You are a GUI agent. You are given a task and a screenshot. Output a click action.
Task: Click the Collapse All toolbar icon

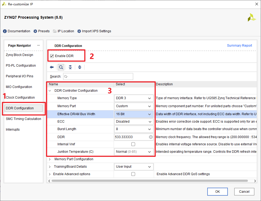(x=70, y=67)
